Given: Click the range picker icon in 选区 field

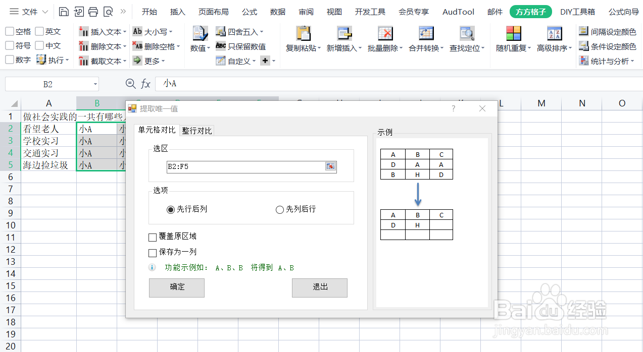Looking at the screenshot, I should point(330,166).
